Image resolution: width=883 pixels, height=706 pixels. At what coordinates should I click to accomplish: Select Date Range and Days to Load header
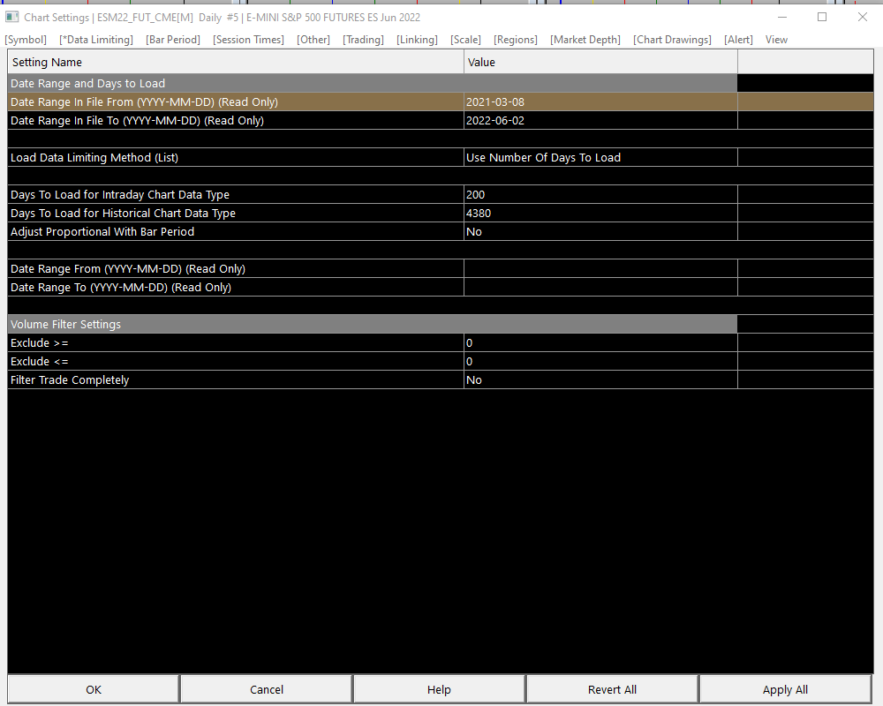coord(373,83)
